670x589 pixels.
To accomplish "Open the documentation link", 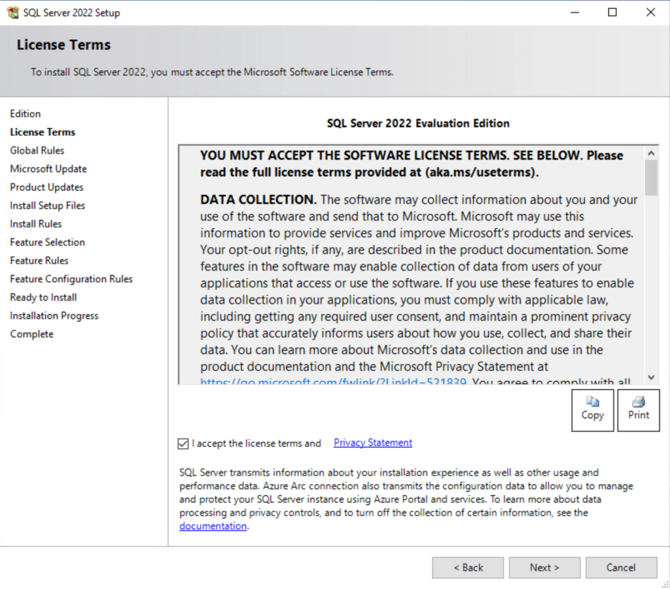I will pos(213,526).
